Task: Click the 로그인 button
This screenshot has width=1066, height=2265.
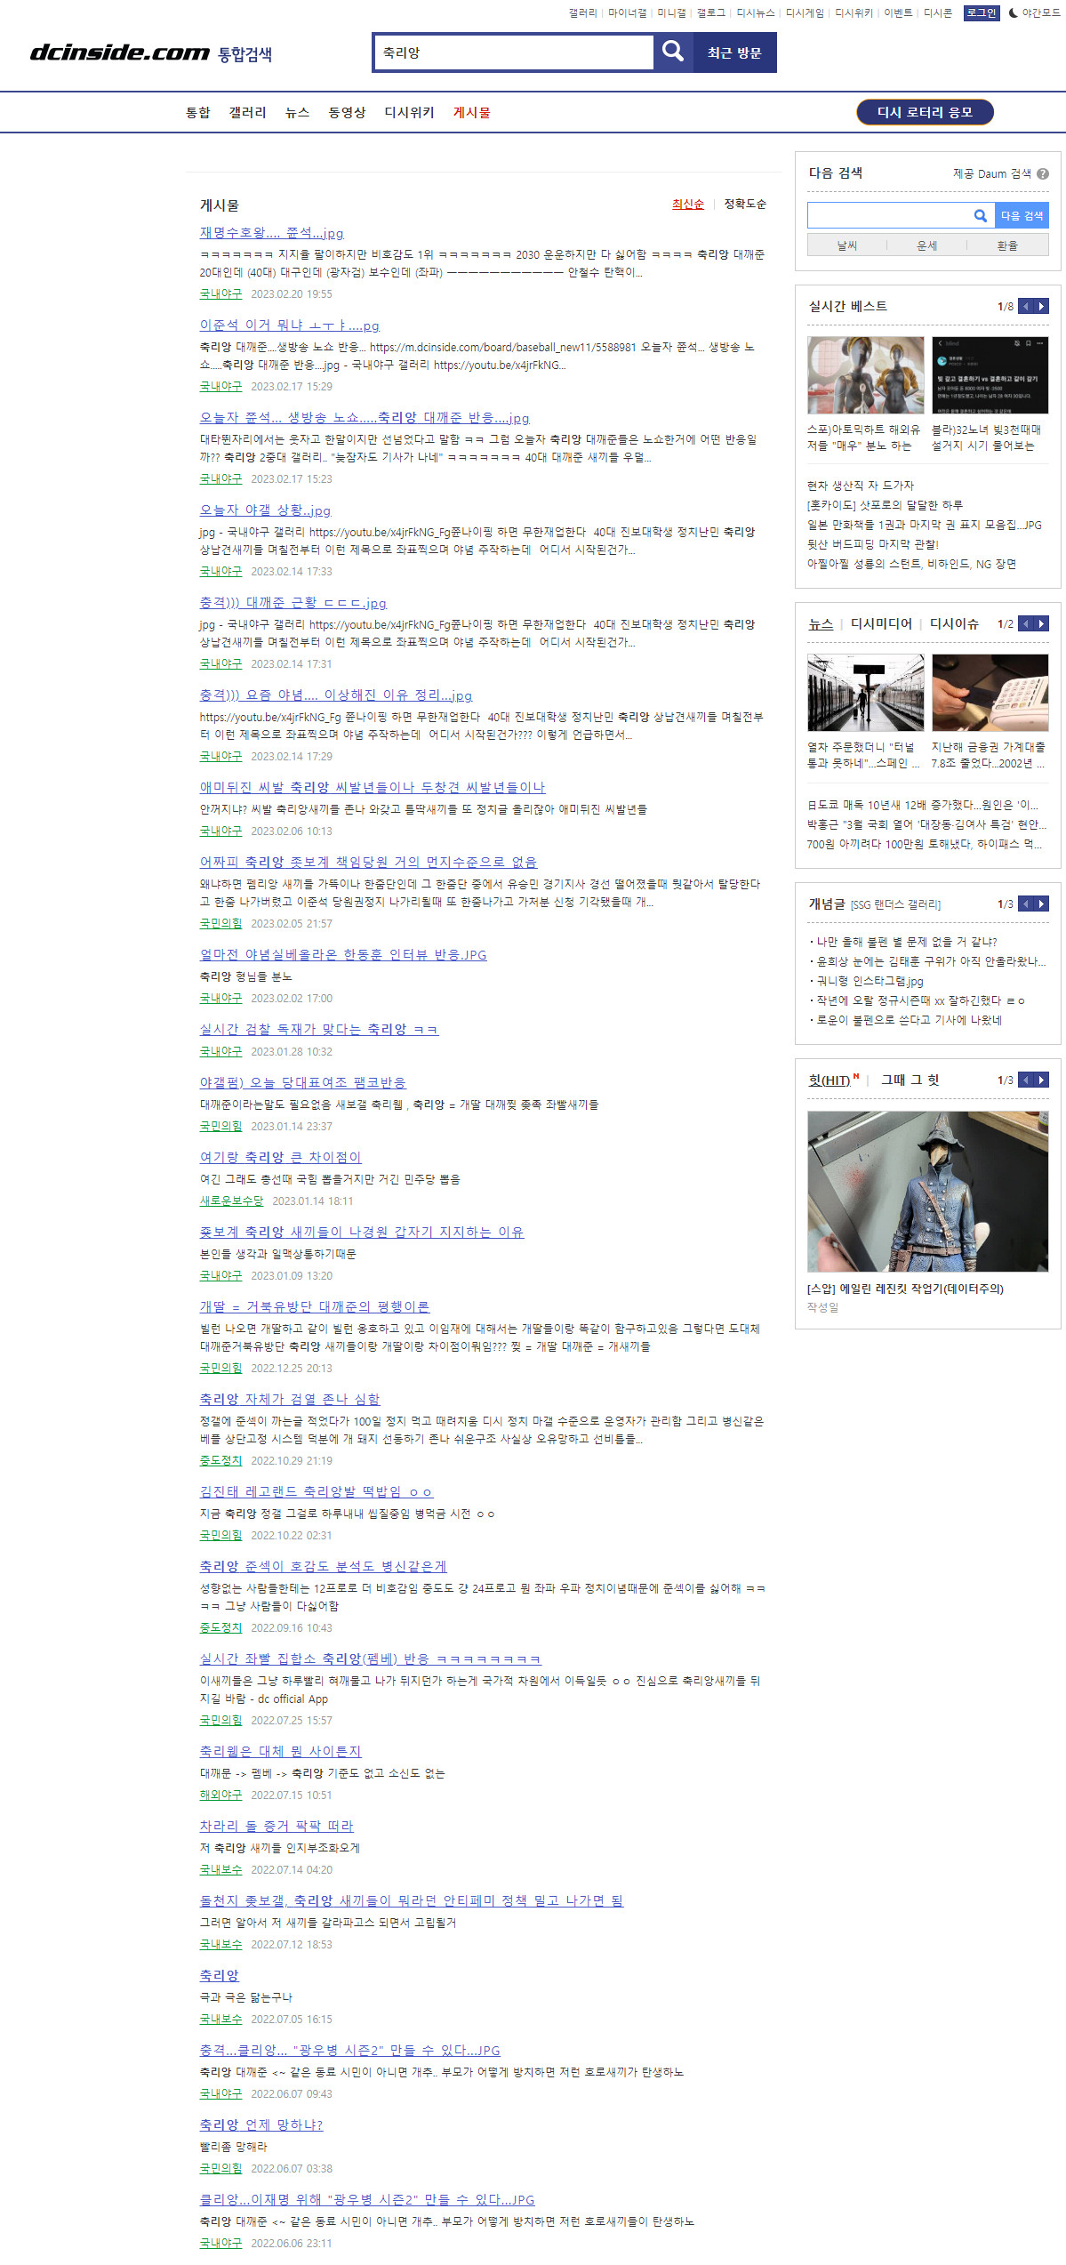Action: coord(982,13)
